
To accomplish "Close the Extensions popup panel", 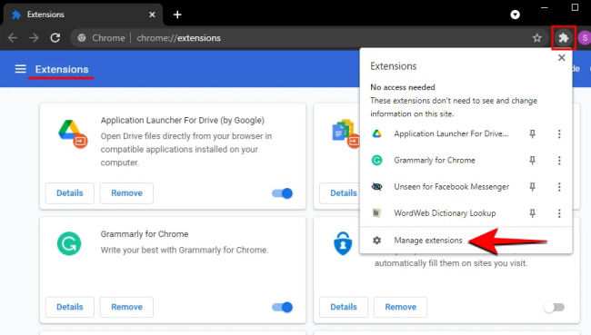I will (562, 57).
